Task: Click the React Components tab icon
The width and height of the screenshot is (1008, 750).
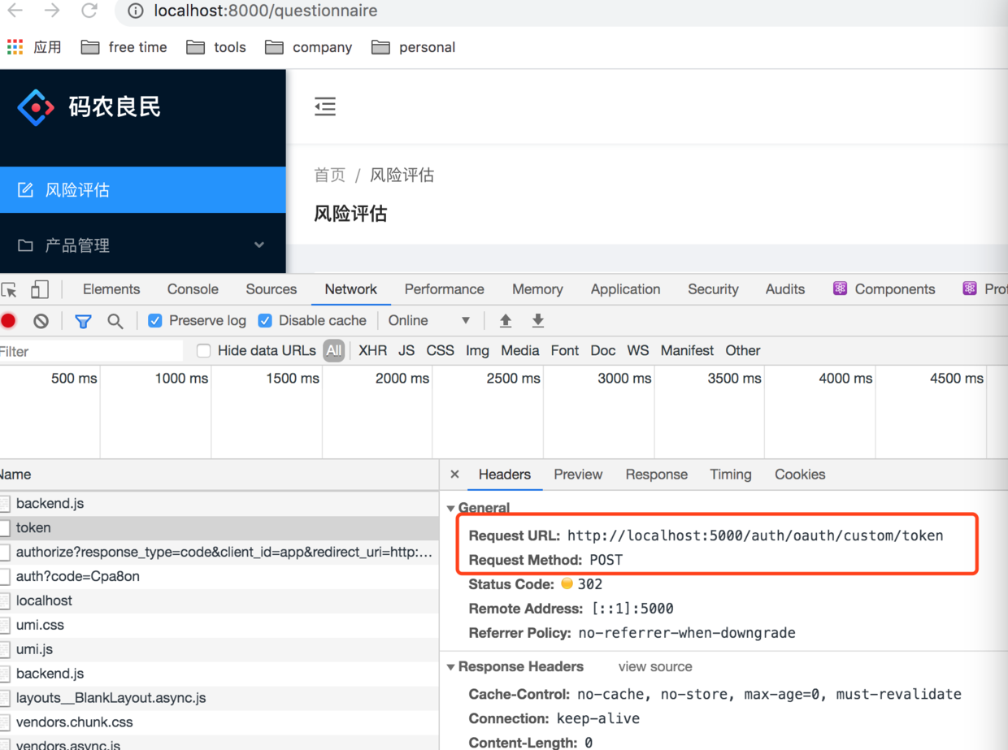Action: coord(840,289)
